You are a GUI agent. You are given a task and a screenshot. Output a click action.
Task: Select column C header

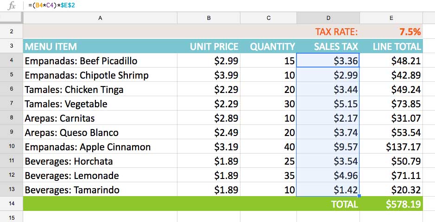(x=268, y=18)
